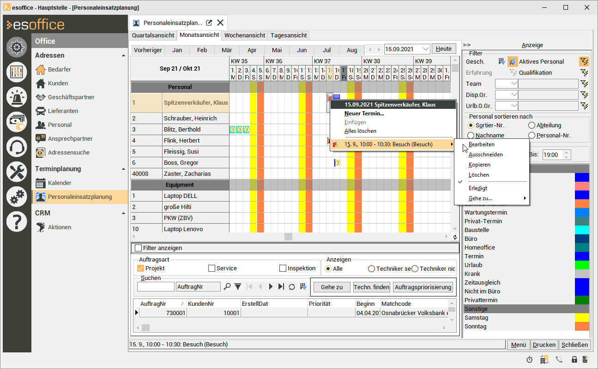
Task: Click the Auftragspriorisierung button
Action: point(423,287)
